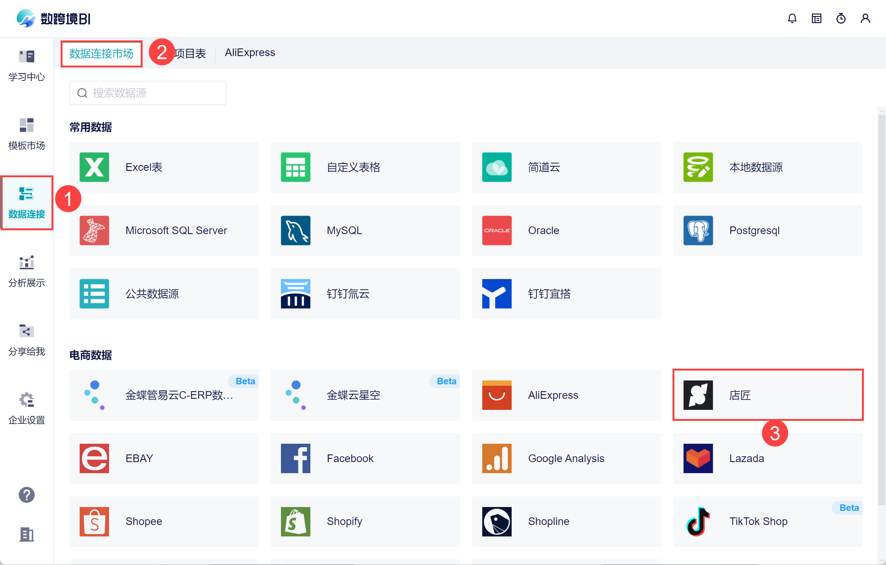Select the Shopify data source card

[x=365, y=521]
